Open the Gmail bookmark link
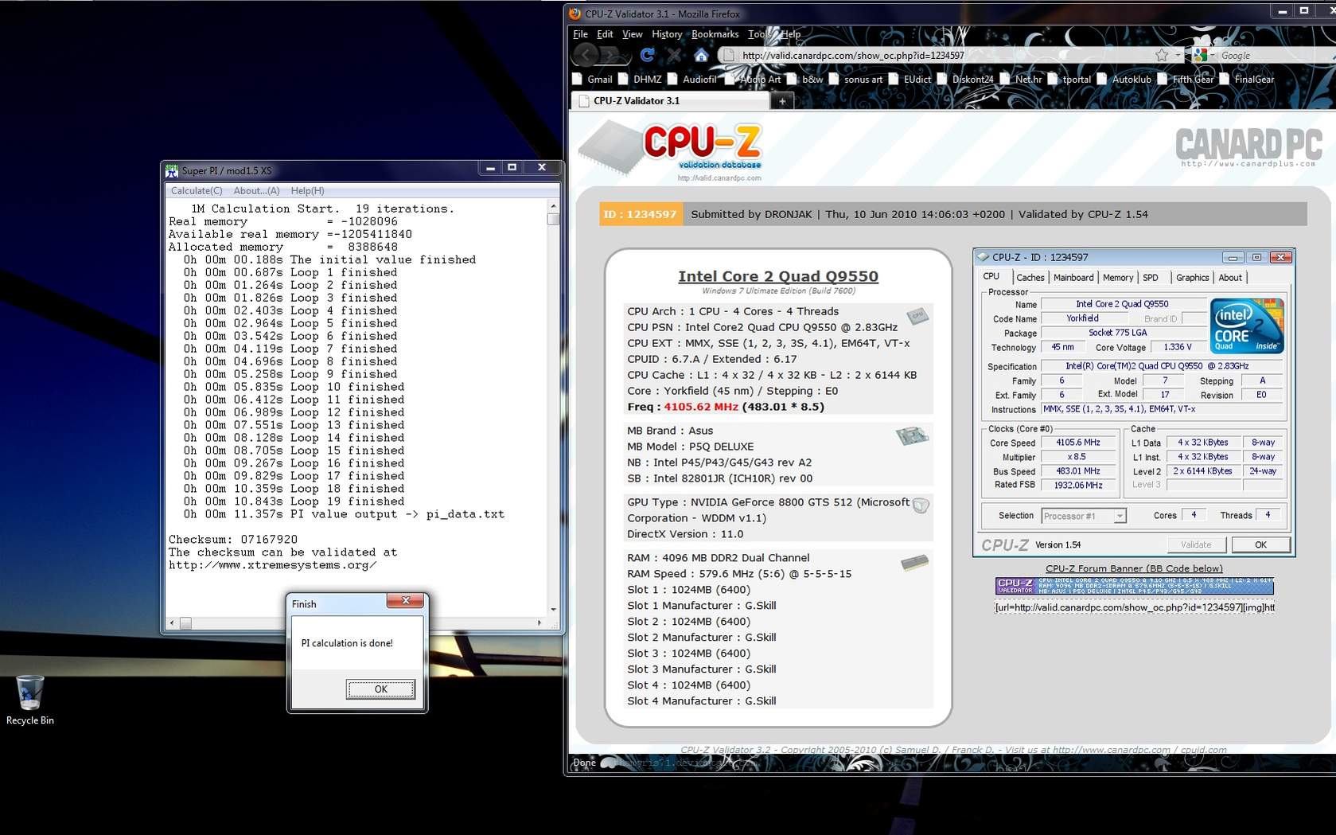The image size is (1336, 835). tap(598, 79)
